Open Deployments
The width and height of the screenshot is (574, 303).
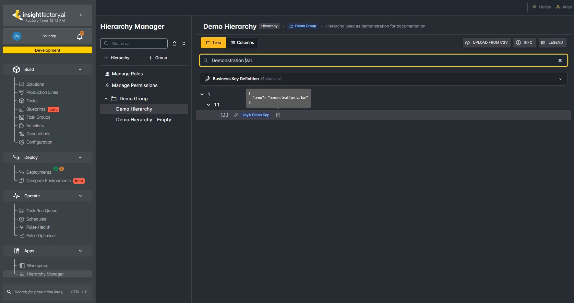[39, 172]
